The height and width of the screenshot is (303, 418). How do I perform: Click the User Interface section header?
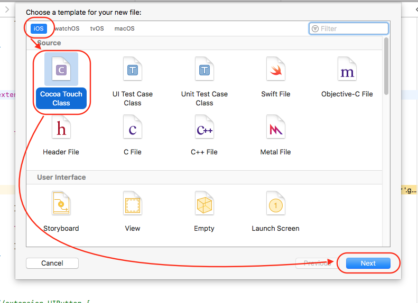click(x=204, y=177)
